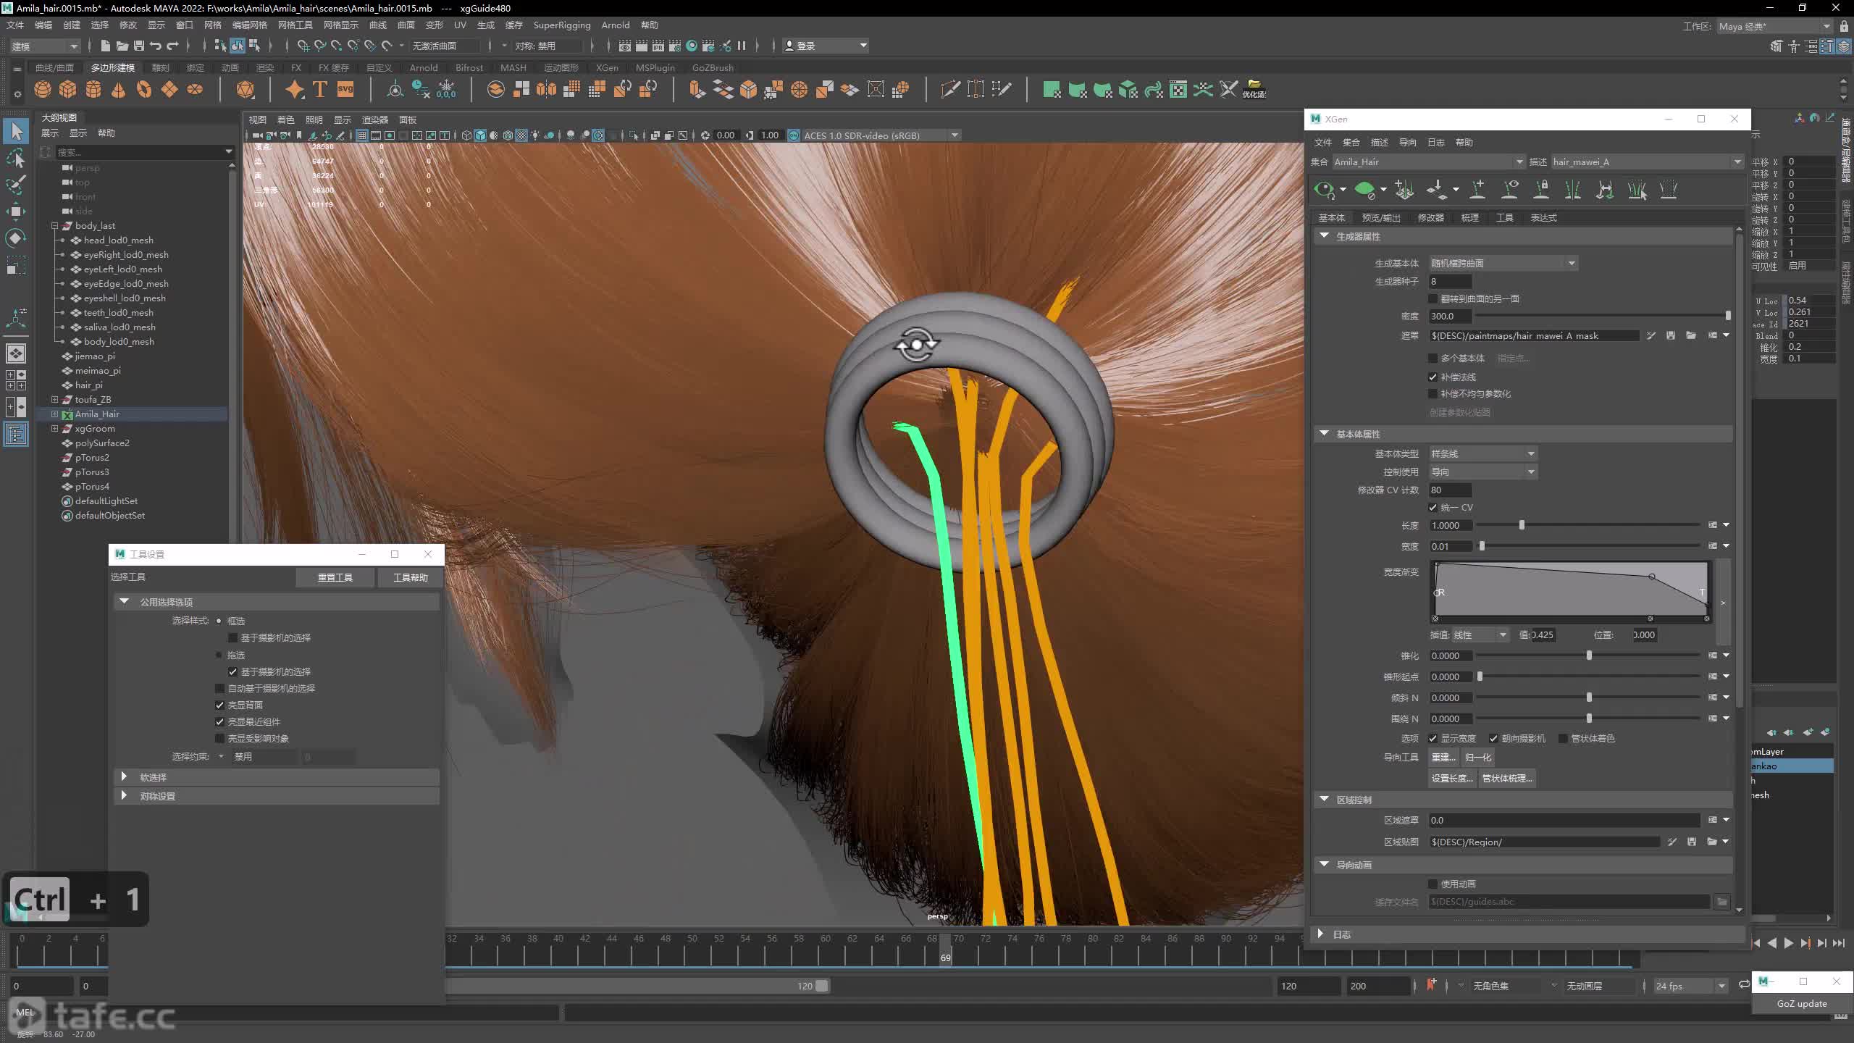Enable the 翻转到曲面的另一面 checkbox
The height and width of the screenshot is (1043, 1854).
(x=1433, y=298)
